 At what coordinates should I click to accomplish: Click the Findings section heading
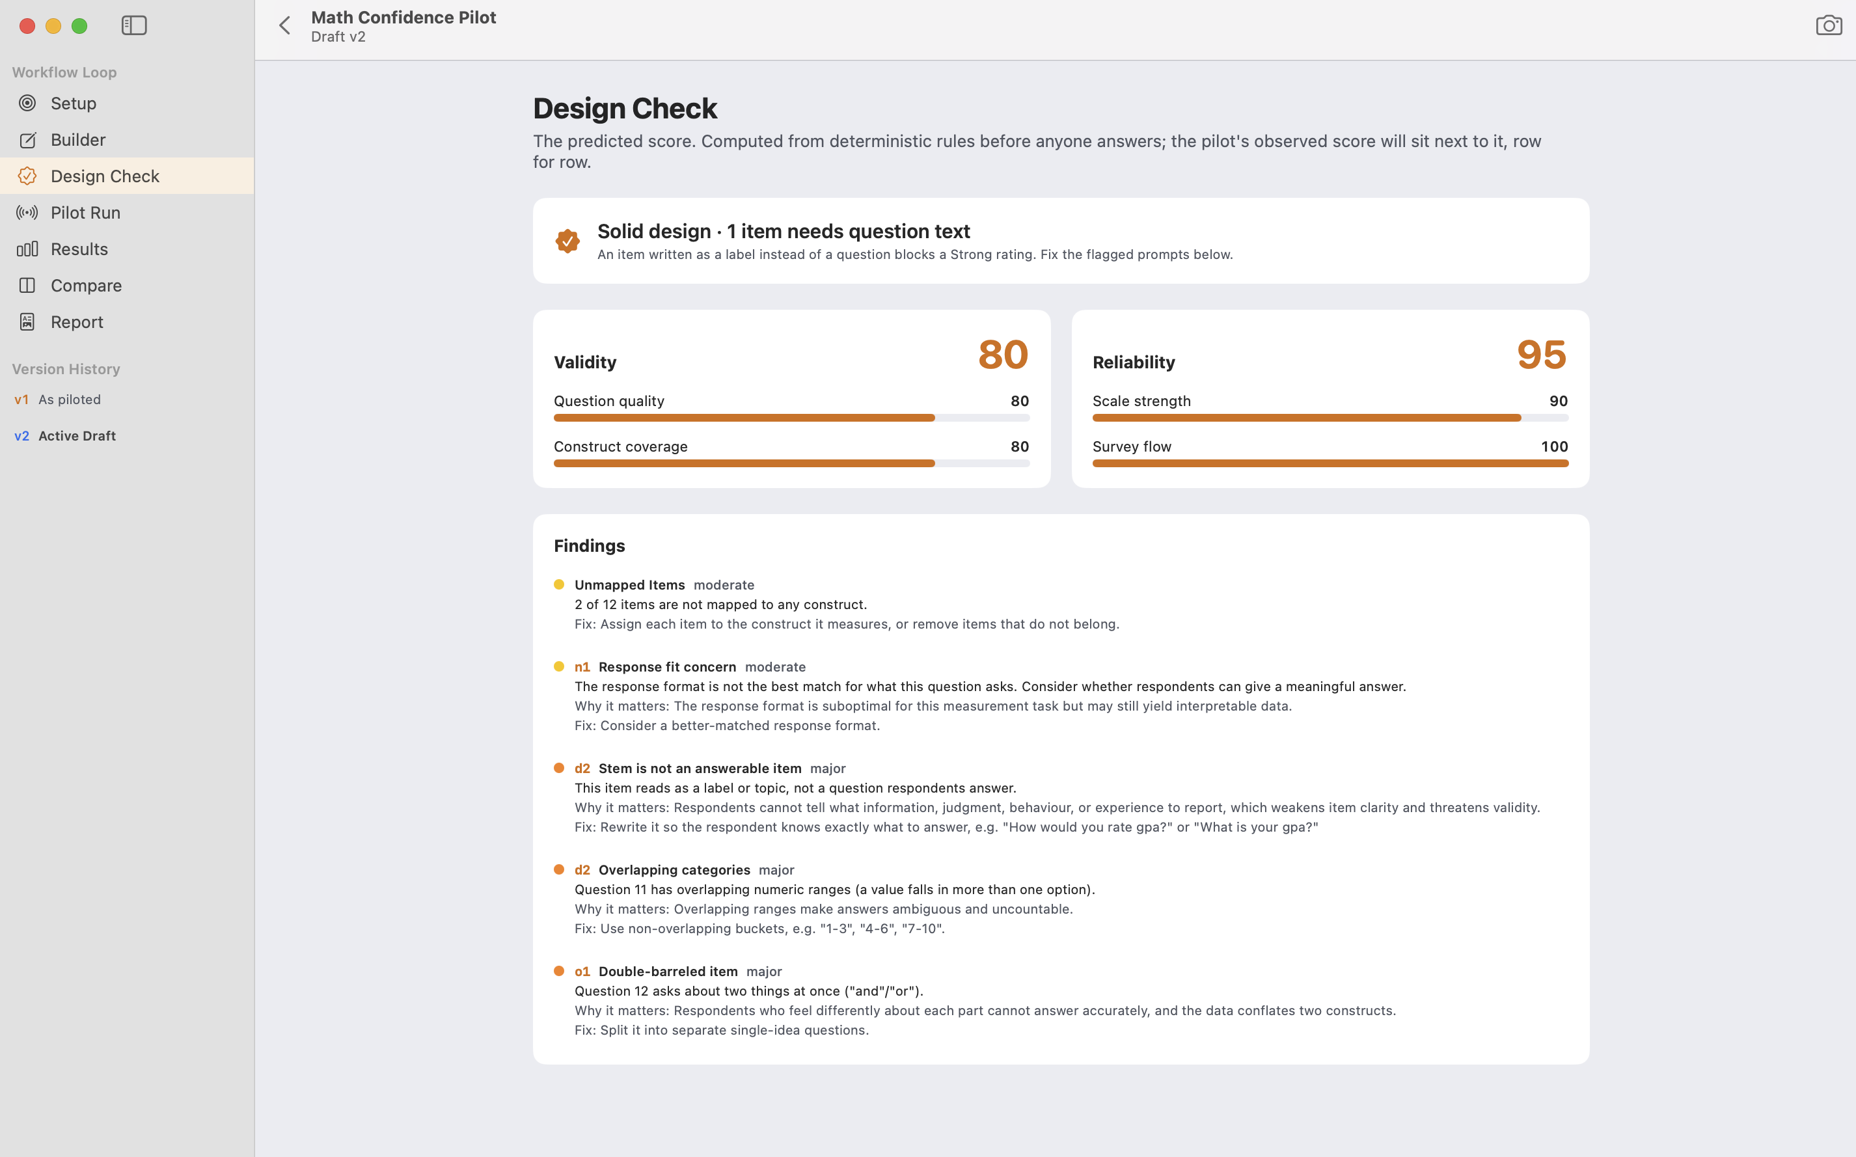tap(589, 545)
